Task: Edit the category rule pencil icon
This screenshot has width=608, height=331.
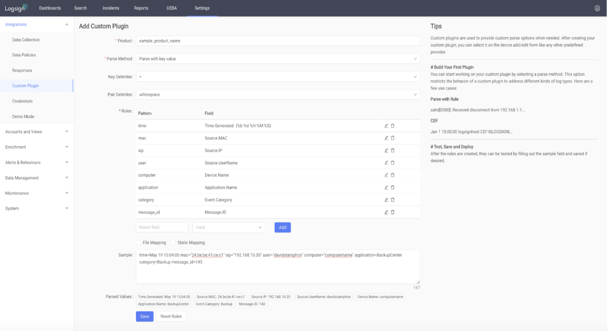Action: [x=386, y=200]
